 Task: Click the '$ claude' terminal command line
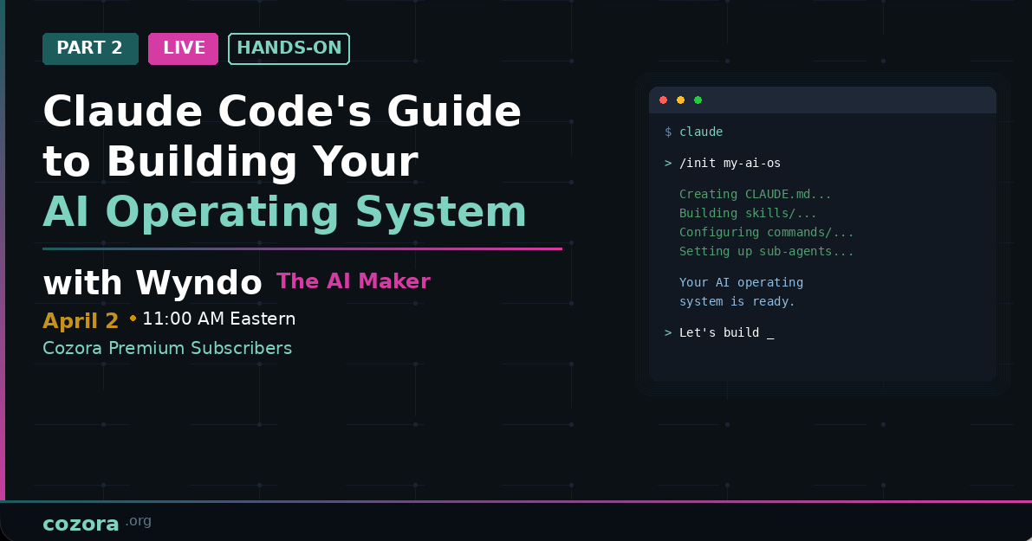coord(694,132)
